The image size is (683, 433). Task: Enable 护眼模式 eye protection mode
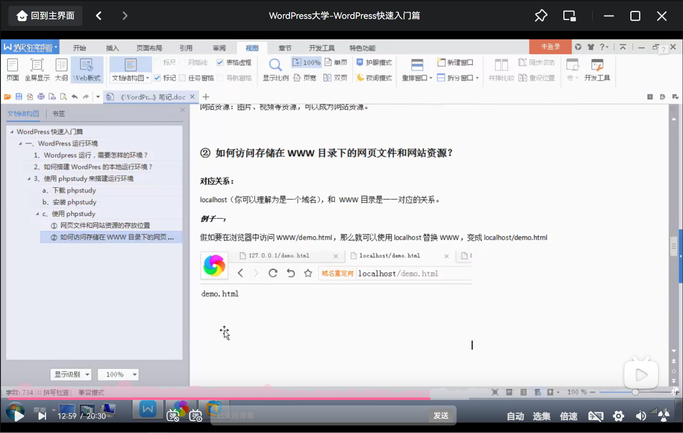[374, 62]
